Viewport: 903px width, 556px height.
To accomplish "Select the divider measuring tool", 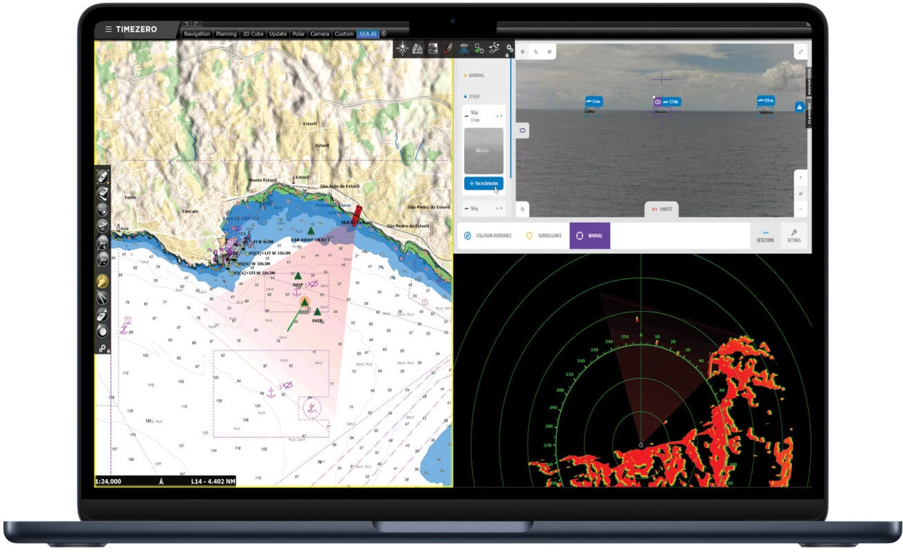I will click(x=102, y=298).
